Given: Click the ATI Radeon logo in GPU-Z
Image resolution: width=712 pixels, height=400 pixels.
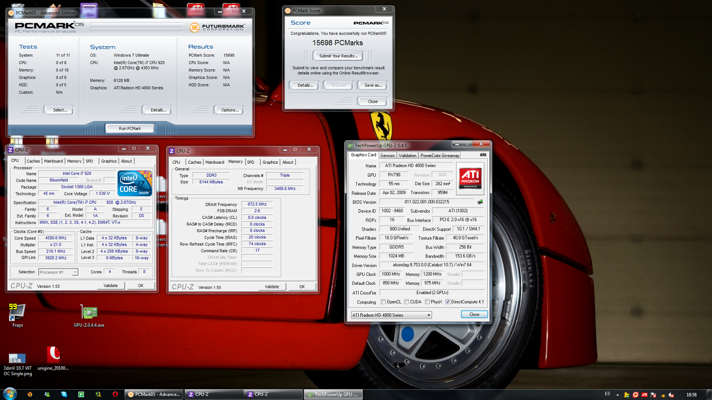Looking at the screenshot, I should [x=470, y=178].
